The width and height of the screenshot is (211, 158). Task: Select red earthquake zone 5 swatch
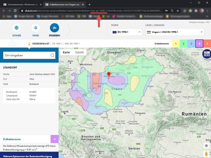point(207,44)
